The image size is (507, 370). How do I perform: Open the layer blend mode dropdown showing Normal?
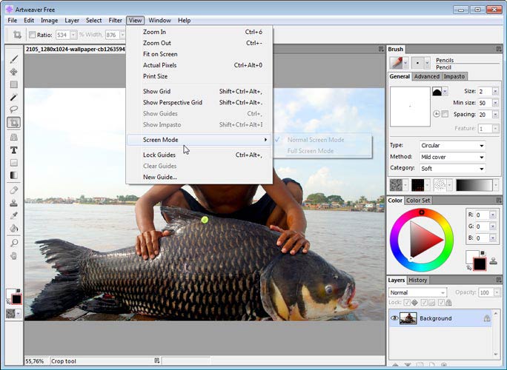418,292
